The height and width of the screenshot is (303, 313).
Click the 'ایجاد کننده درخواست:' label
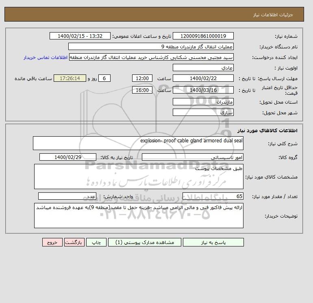275,57
